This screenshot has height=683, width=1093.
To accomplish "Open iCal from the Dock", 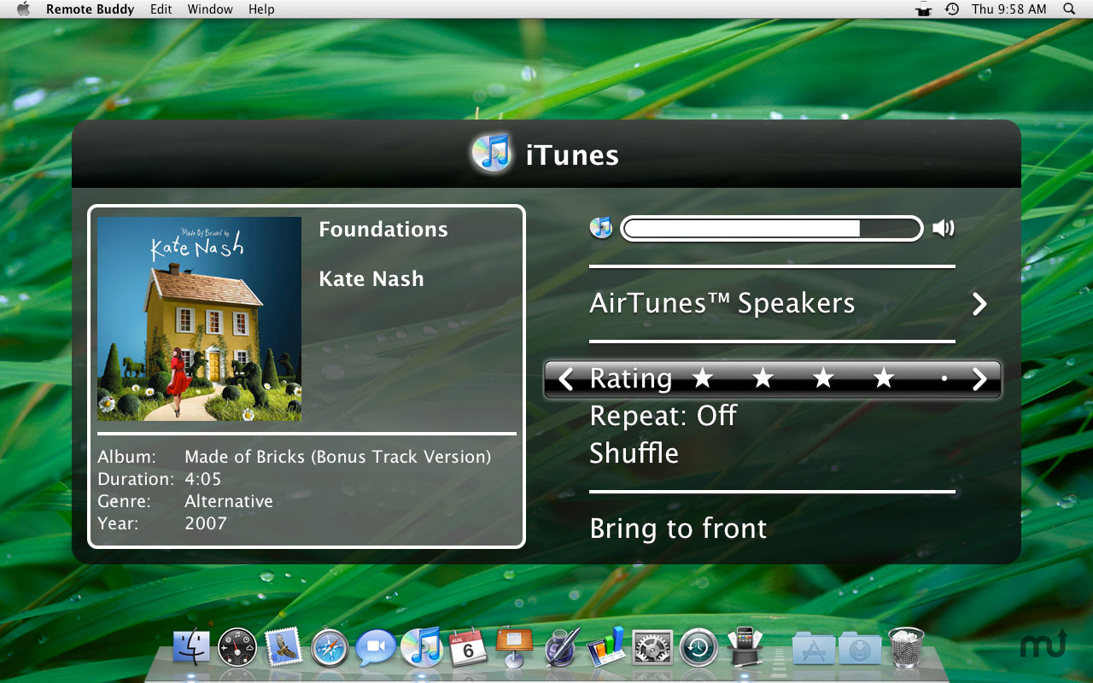I will 468,648.
